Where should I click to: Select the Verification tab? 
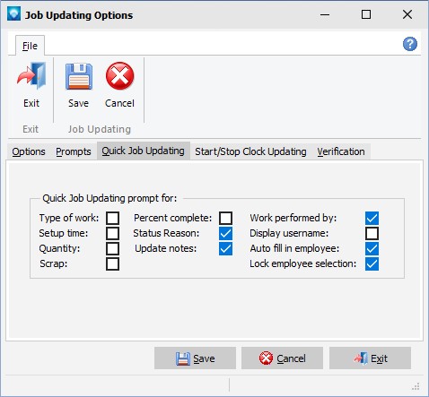click(341, 151)
